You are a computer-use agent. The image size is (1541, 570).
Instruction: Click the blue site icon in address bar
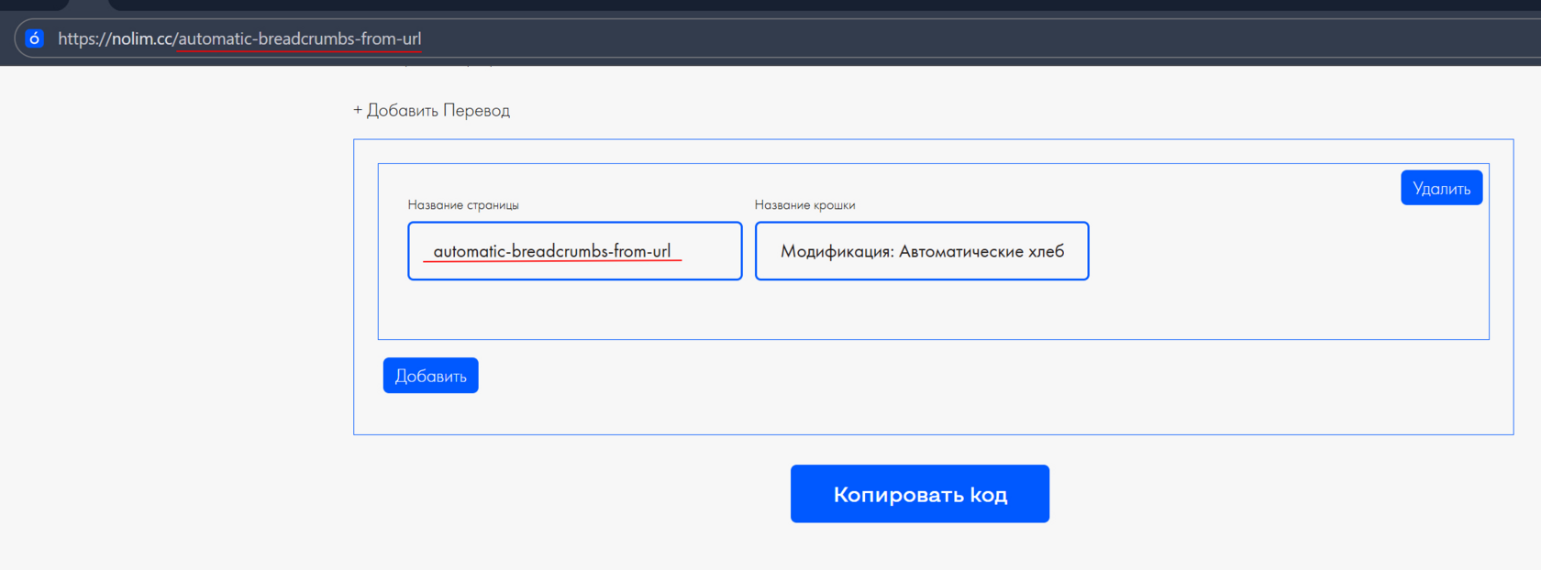(34, 38)
